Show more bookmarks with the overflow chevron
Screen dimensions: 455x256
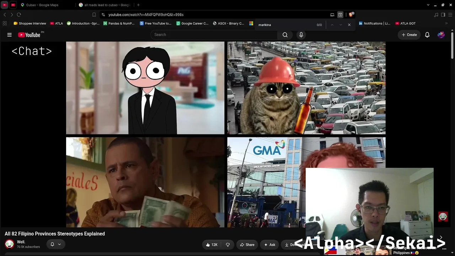(446, 23)
